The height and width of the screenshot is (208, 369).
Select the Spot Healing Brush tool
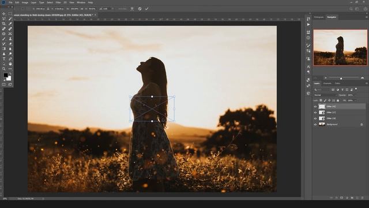(x=4, y=29)
